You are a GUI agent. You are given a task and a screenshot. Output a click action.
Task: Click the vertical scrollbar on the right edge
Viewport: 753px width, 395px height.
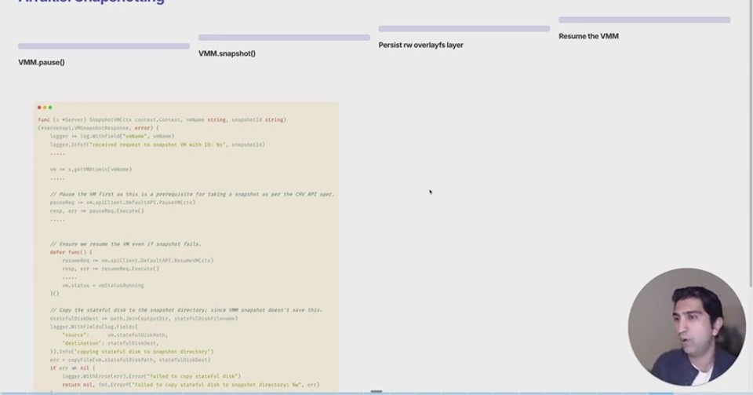[751, 144]
